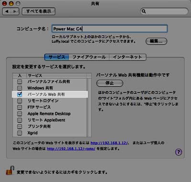Enable the Apple Remote Desktop checkbox

coord(20,114)
